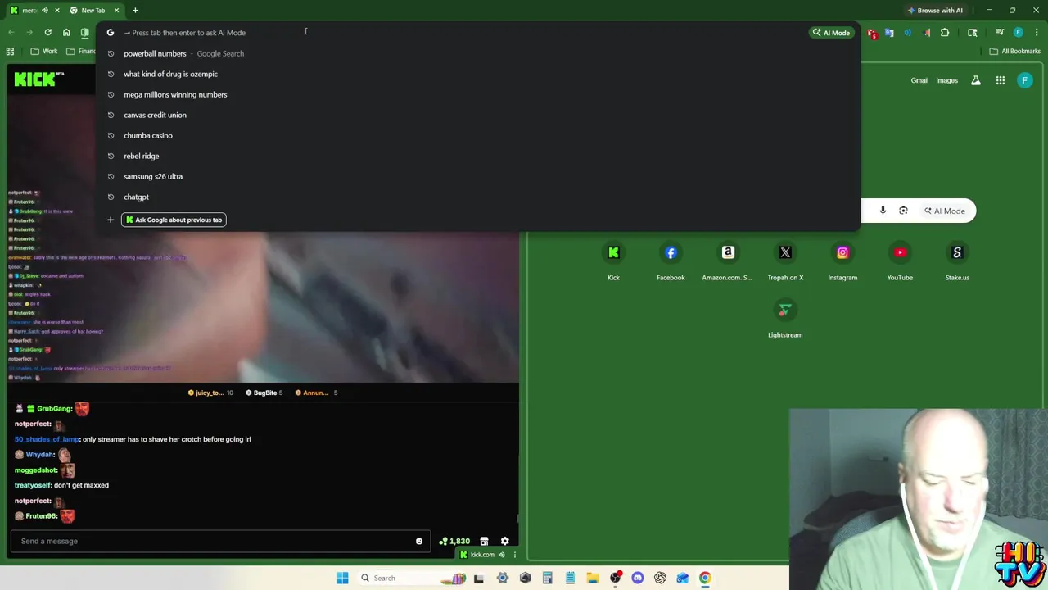Select the 'canvas credit union' suggestion
This screenshot has width=1048, height=590.
click(x=477, y=115)
